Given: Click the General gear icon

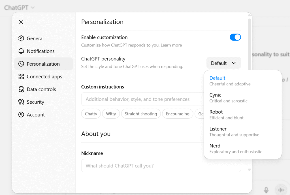Looking at the screenshot, I should [21, 38].
